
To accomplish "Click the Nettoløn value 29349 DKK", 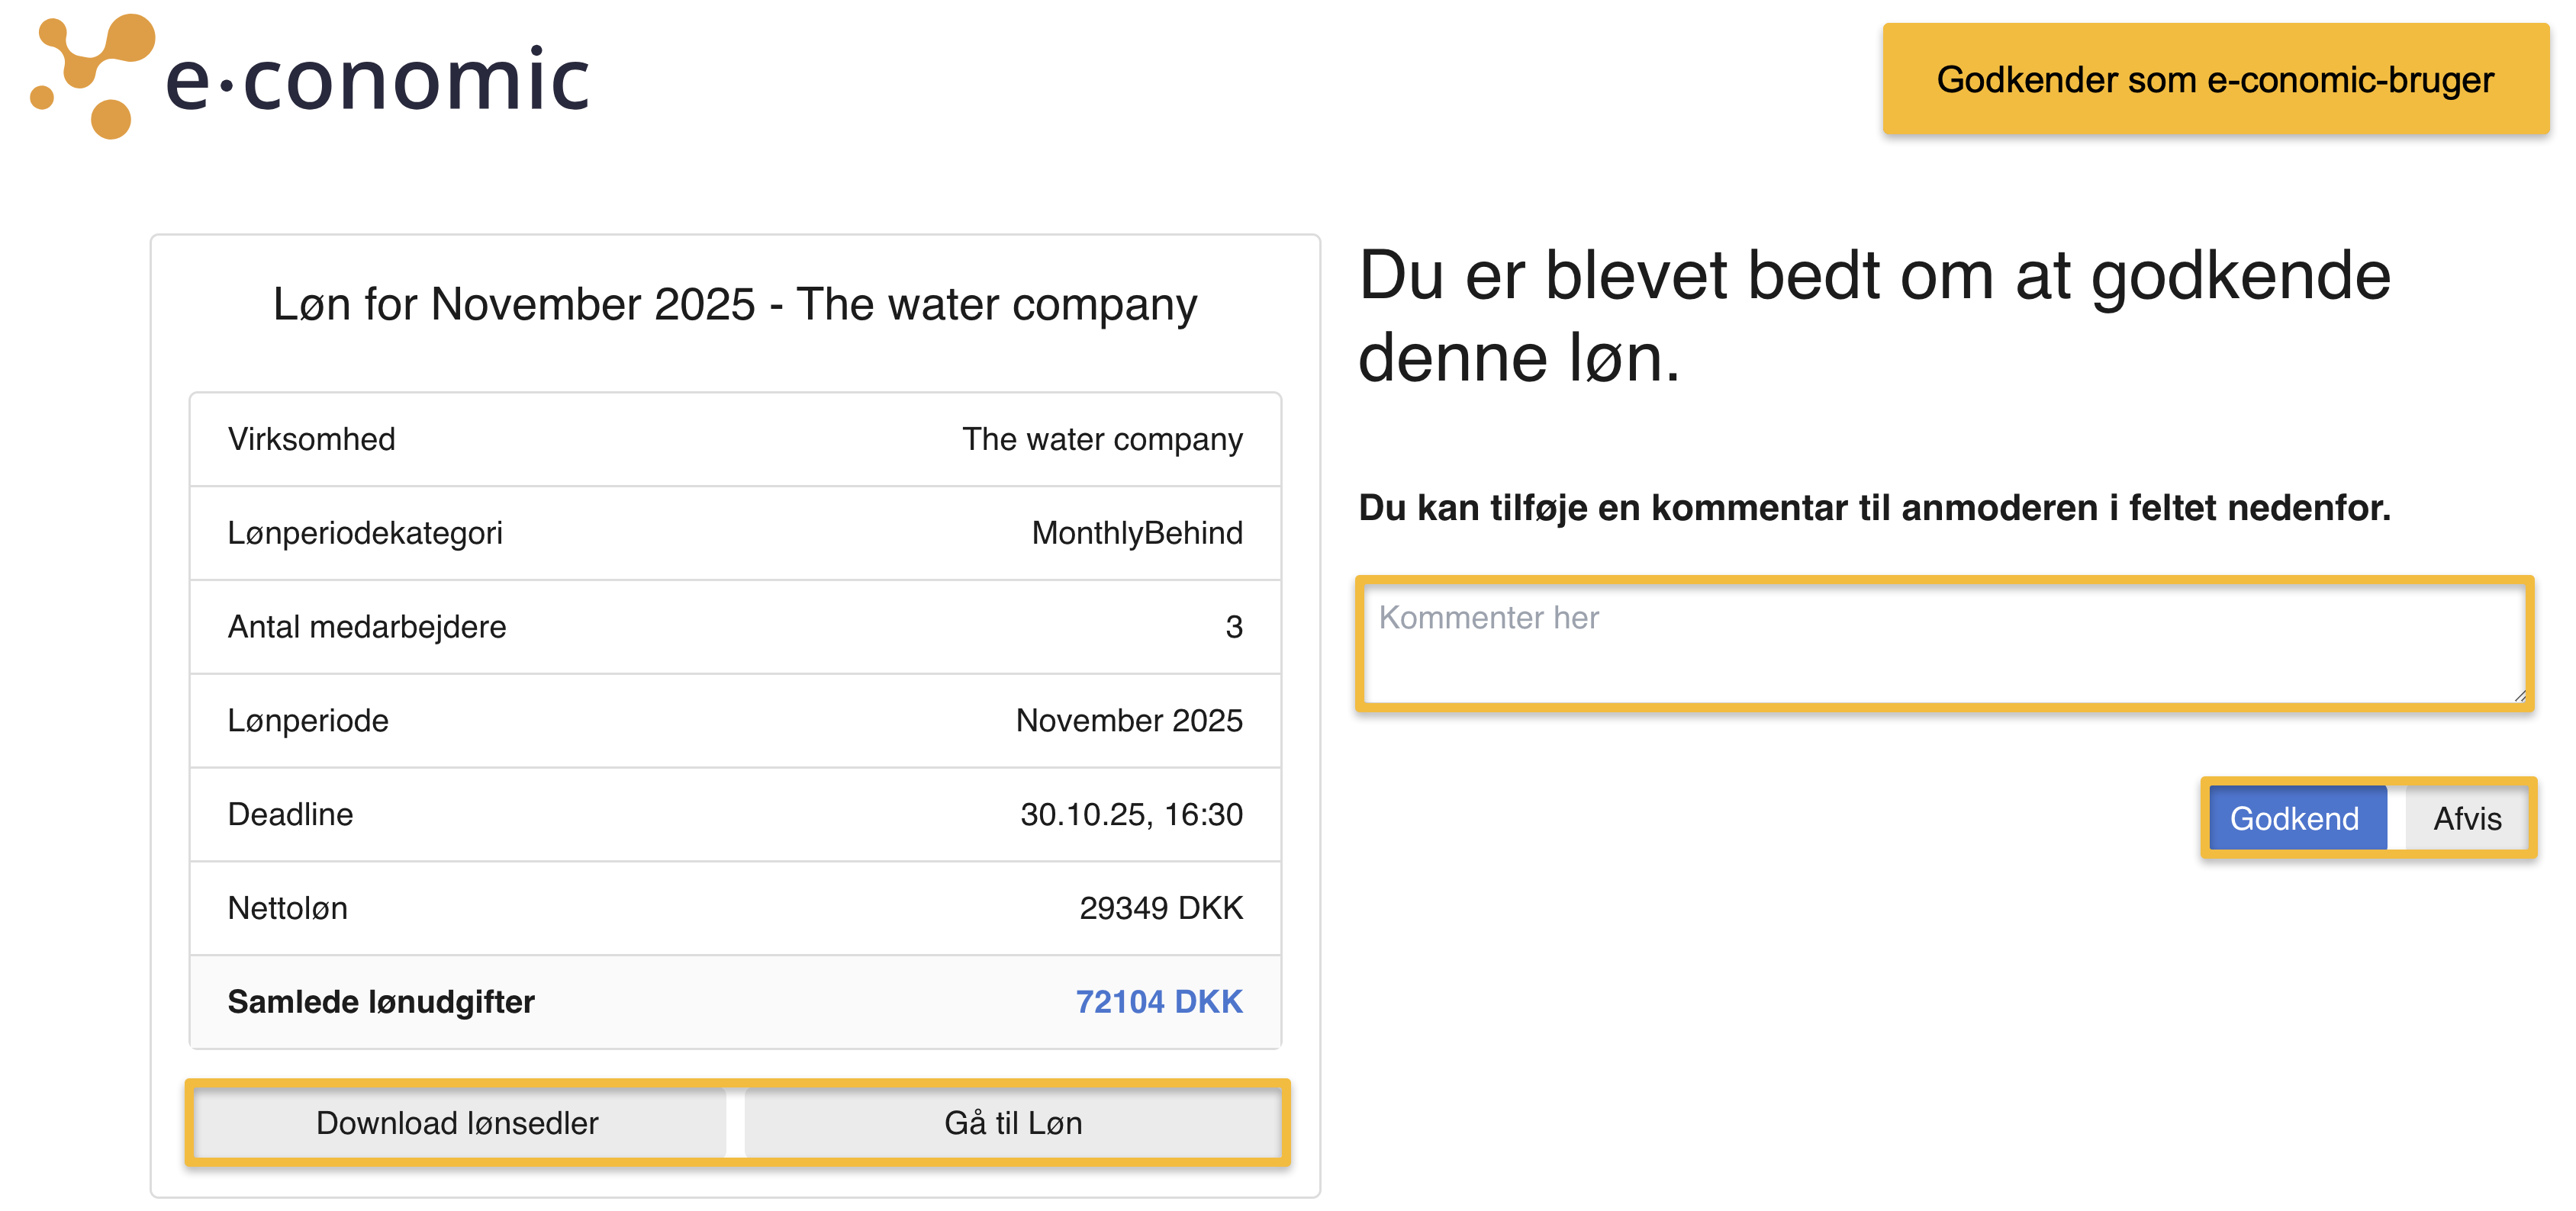I will tap(1160, 908).
